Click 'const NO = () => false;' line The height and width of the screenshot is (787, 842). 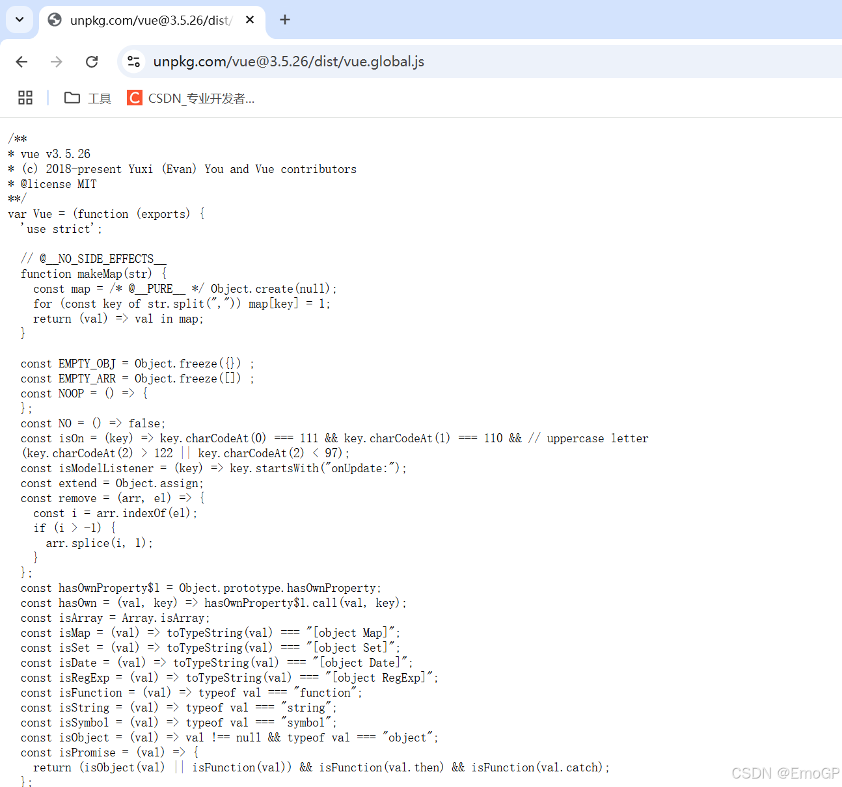point(93,423)
